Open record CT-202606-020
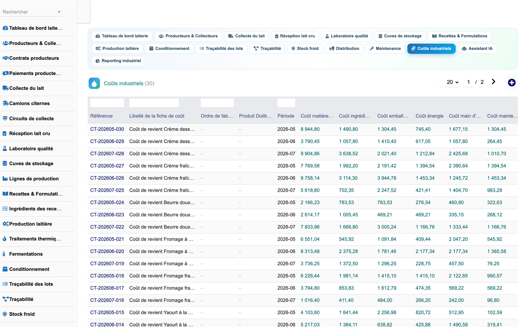Viewport: 529px width, 327px height. coord(107,251)
